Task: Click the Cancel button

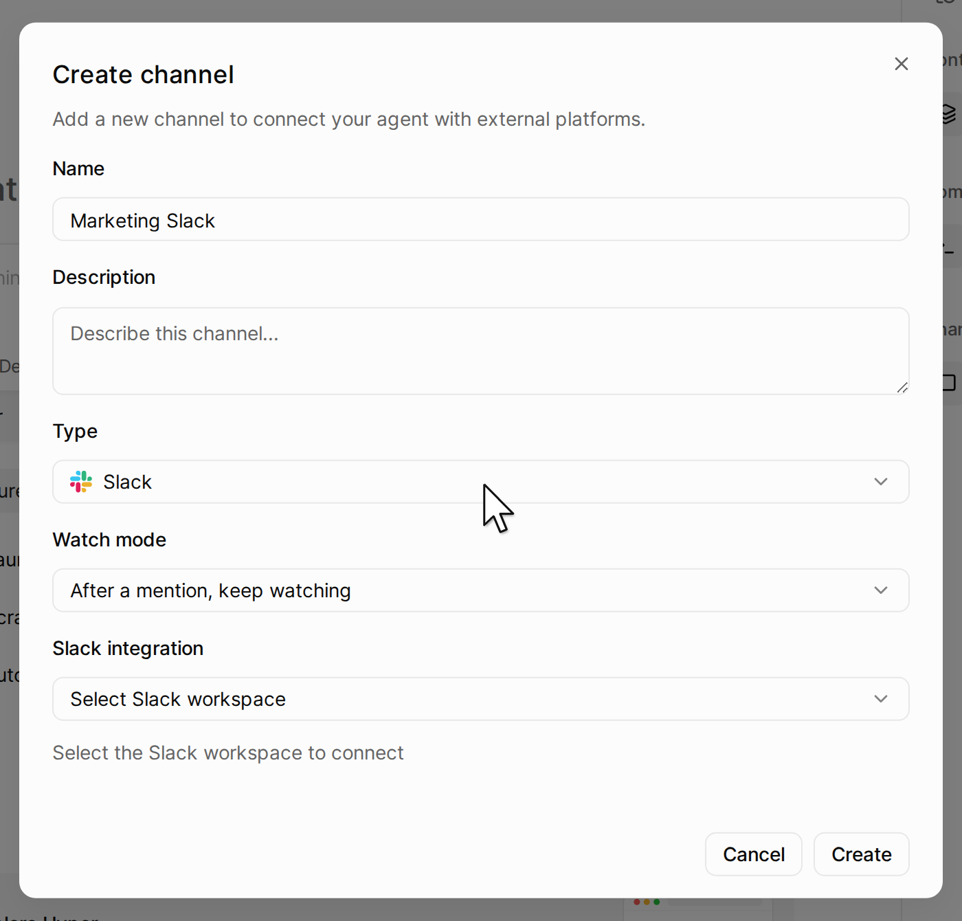Action: [754, 854]
